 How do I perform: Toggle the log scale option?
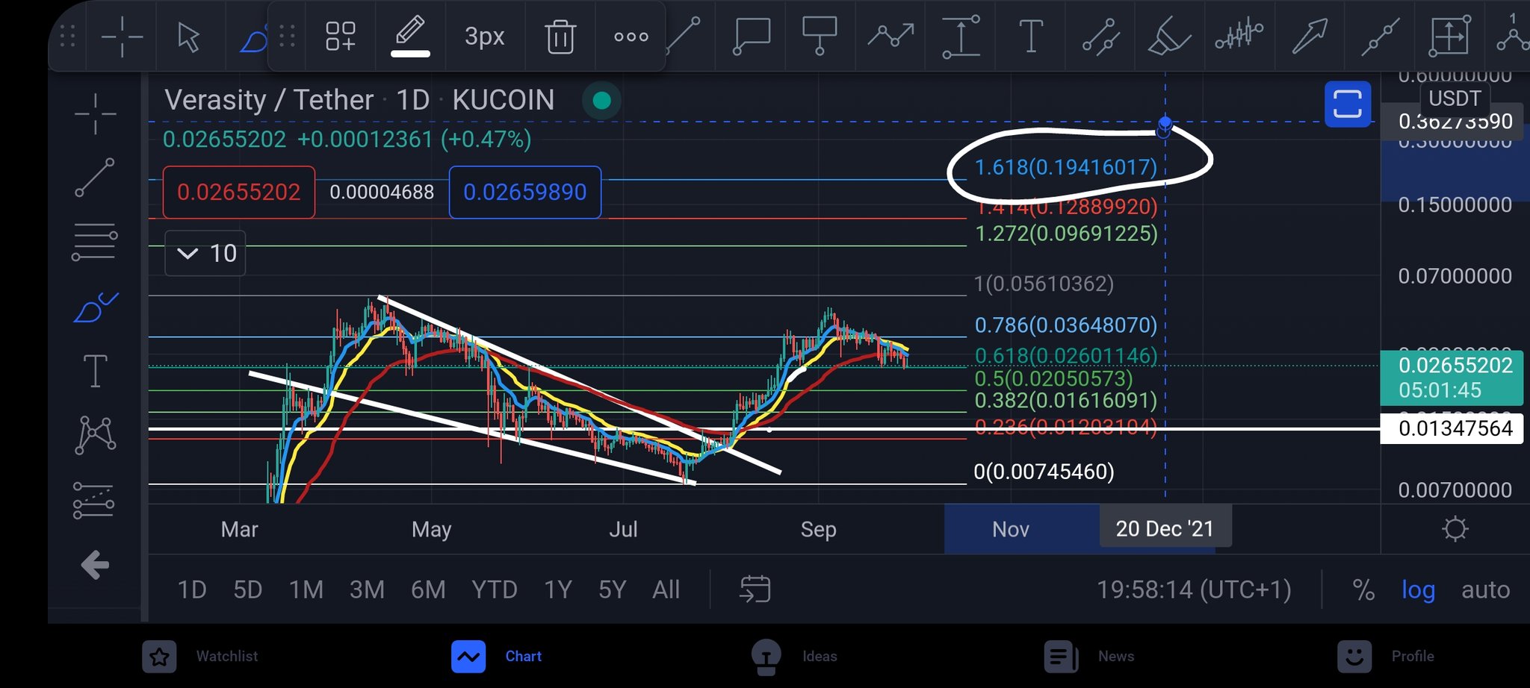tap(1418, 590)
